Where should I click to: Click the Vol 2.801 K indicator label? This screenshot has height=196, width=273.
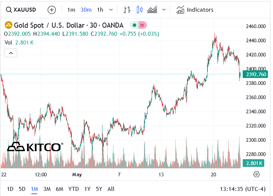(x=19, y=42)
